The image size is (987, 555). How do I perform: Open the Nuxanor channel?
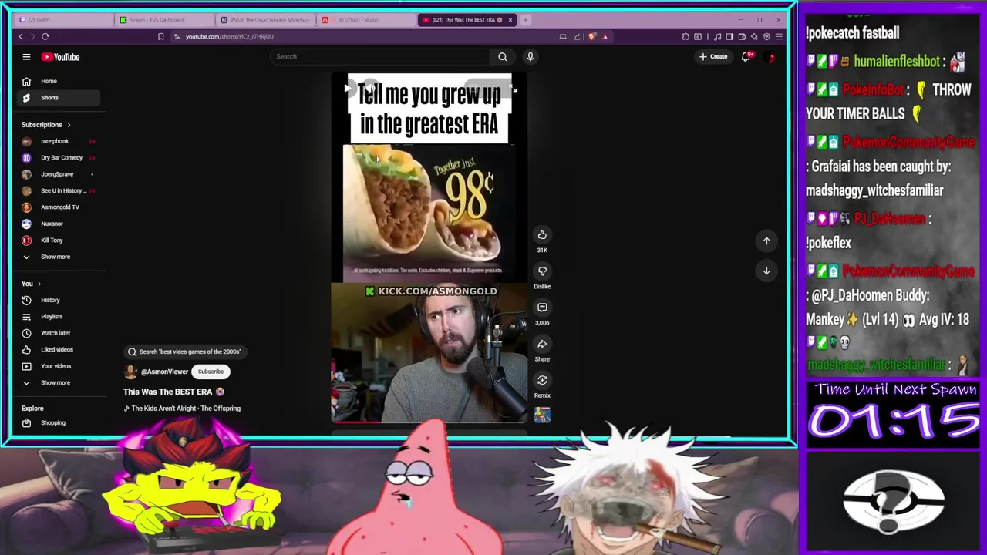point(58,224)
